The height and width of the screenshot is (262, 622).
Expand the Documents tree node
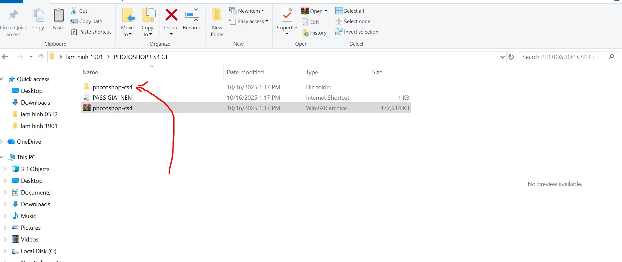point(5,193)
